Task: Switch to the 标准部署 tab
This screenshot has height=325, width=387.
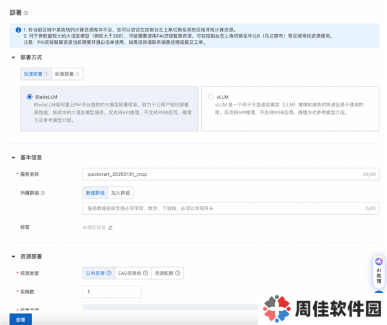Action: (x=67, y=74)
